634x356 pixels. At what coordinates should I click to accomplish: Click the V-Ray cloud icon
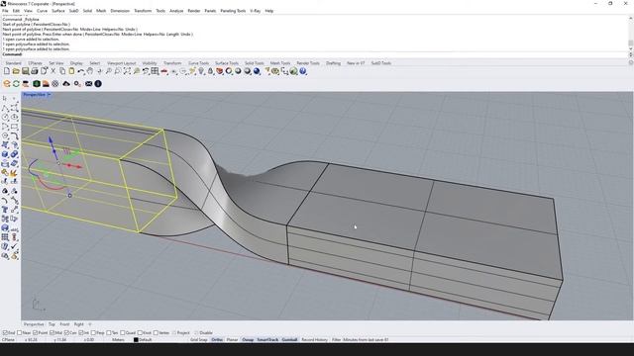pos(66,83)
